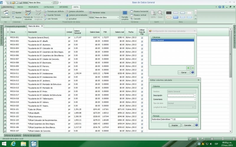This screenshot has width=236, height=147.
Task: Open the Comentario dropdown in the edit dialog
Action: 195,99
